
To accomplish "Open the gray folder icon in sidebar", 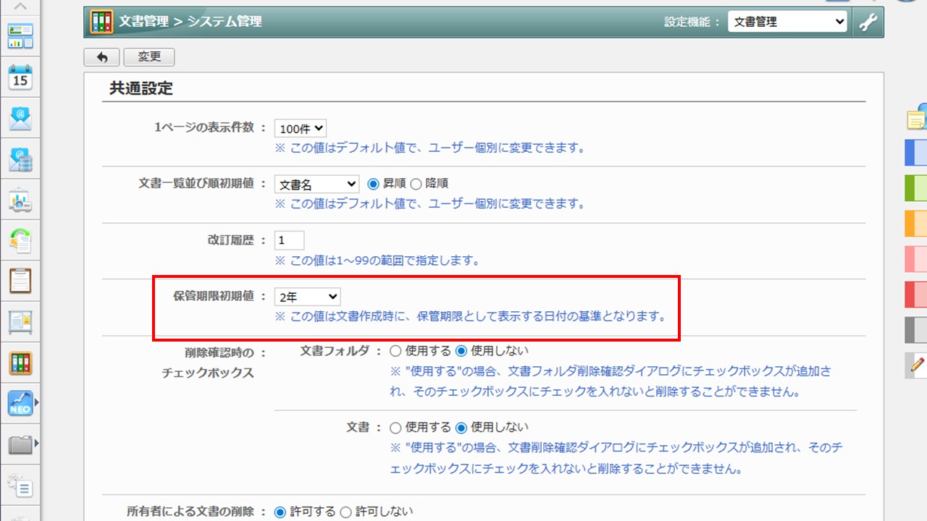I will tap(20, 444).
